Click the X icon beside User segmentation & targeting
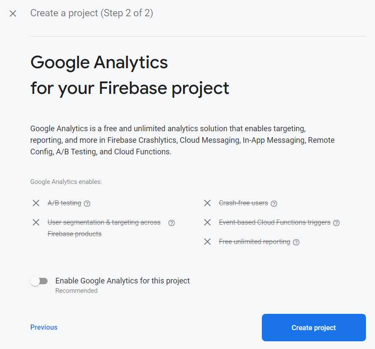The height and width of the screenshot is (349, 375). tap(36, 222)
